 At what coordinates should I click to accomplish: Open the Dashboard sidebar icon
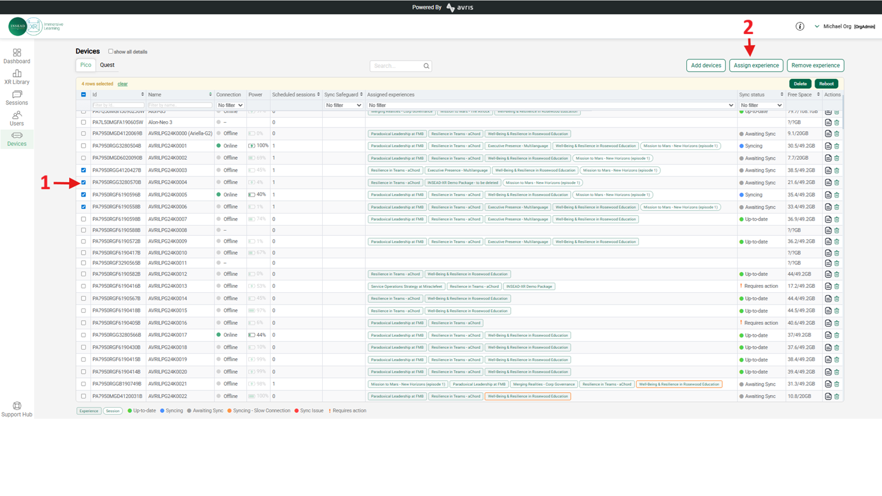pos(17,52)
